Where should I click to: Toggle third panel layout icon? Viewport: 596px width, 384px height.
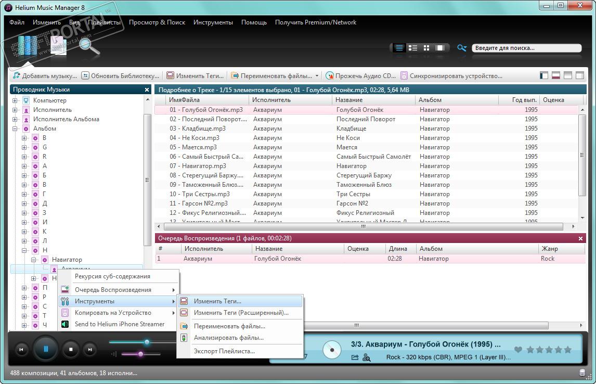568,75
